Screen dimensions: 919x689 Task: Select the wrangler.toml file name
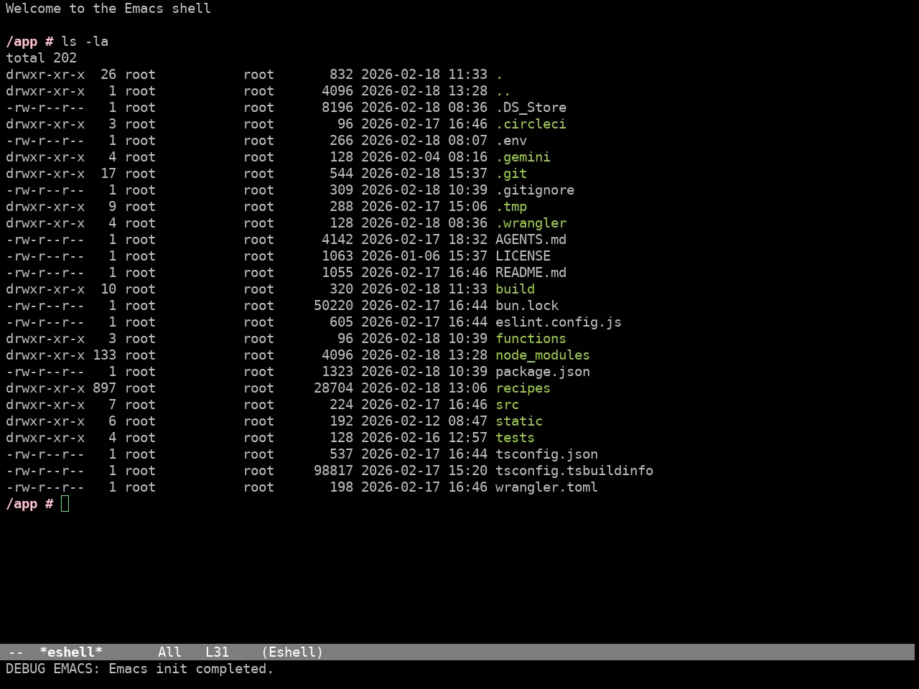point(546,487)
